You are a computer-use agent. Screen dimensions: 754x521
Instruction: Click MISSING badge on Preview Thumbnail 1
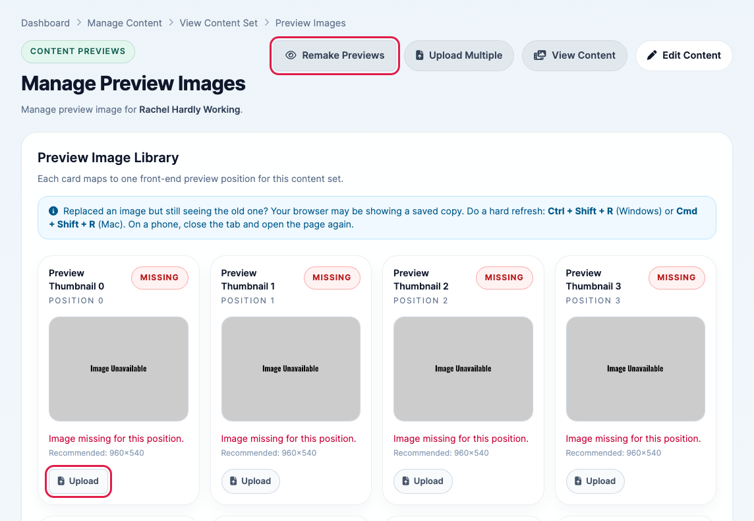332,278
